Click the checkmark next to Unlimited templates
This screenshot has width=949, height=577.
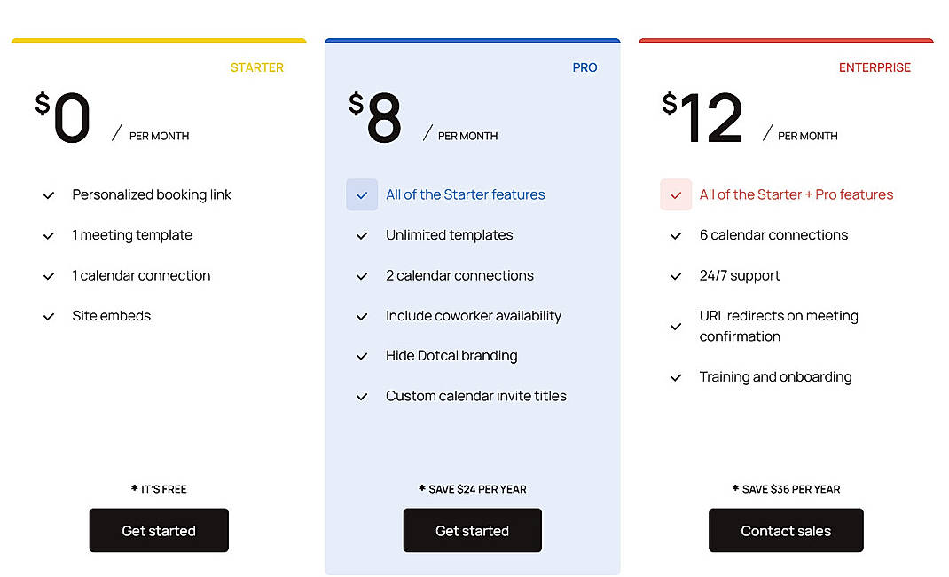pyautogui.click(x=363, y=235)
